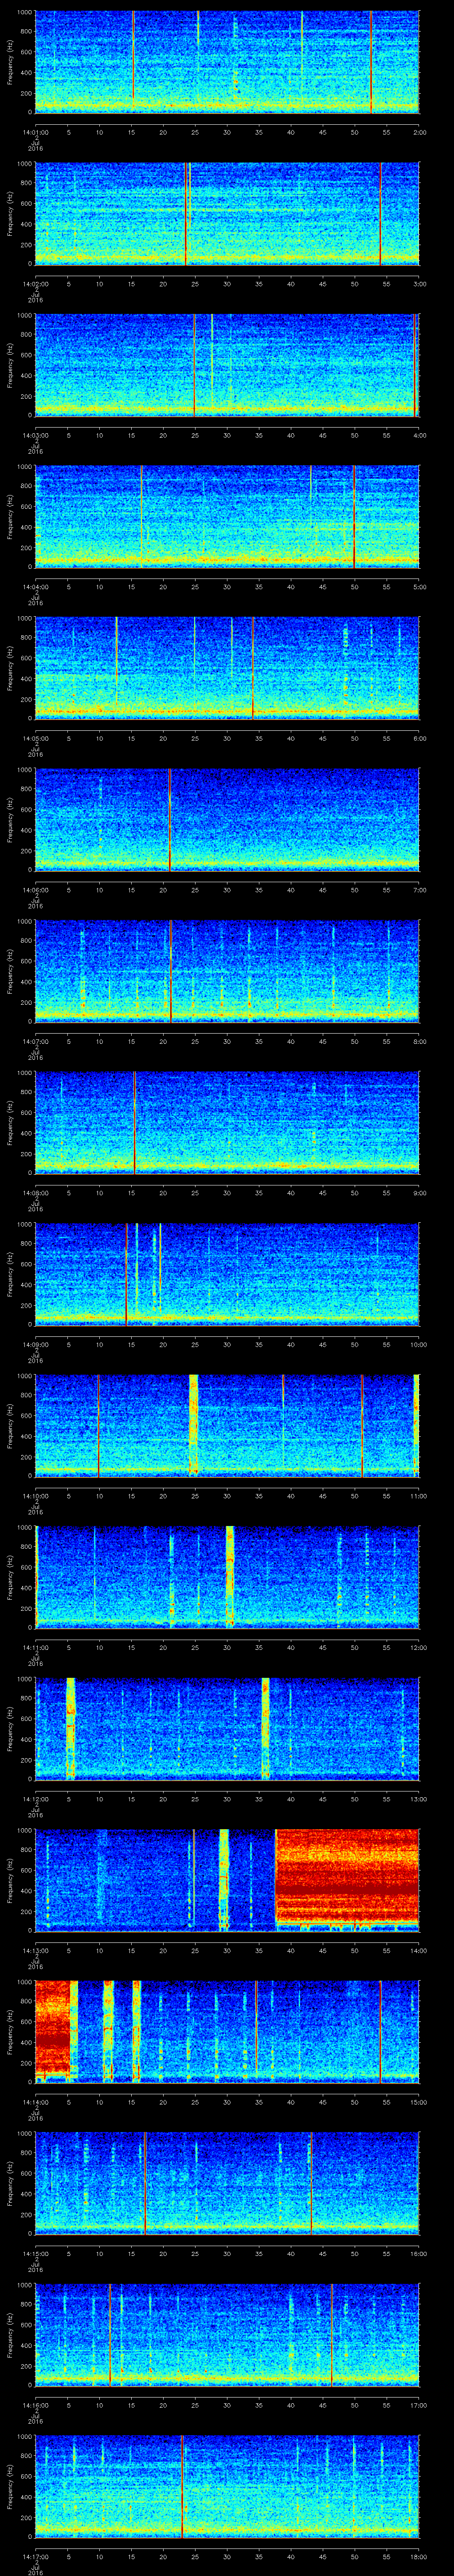
Task: Click the burst near 30 s in 14:11:00 spectrogram
Action: tap(231, 1577)
